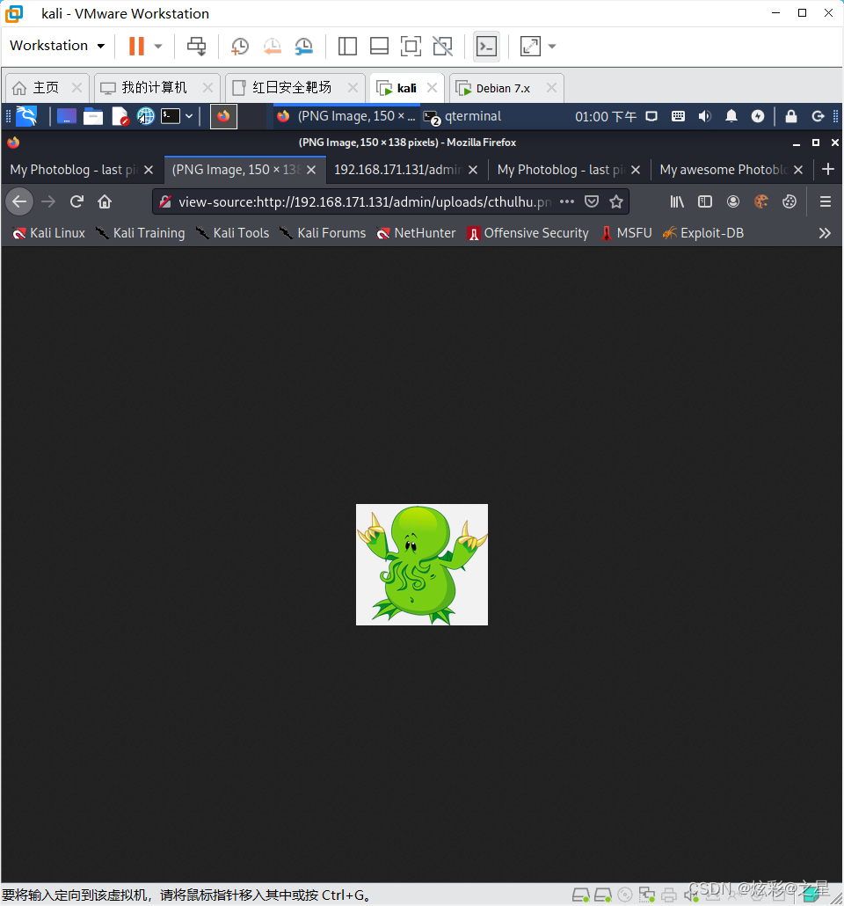Screen dimensions: 844x906
Task: Open the Kali applications menu
Action: pos(26,116)
